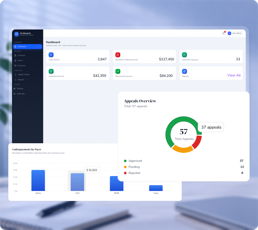Viewport: 258px width, 230px height.
Task: Open the John Admin user menu
Action: [x=235, y=33]
